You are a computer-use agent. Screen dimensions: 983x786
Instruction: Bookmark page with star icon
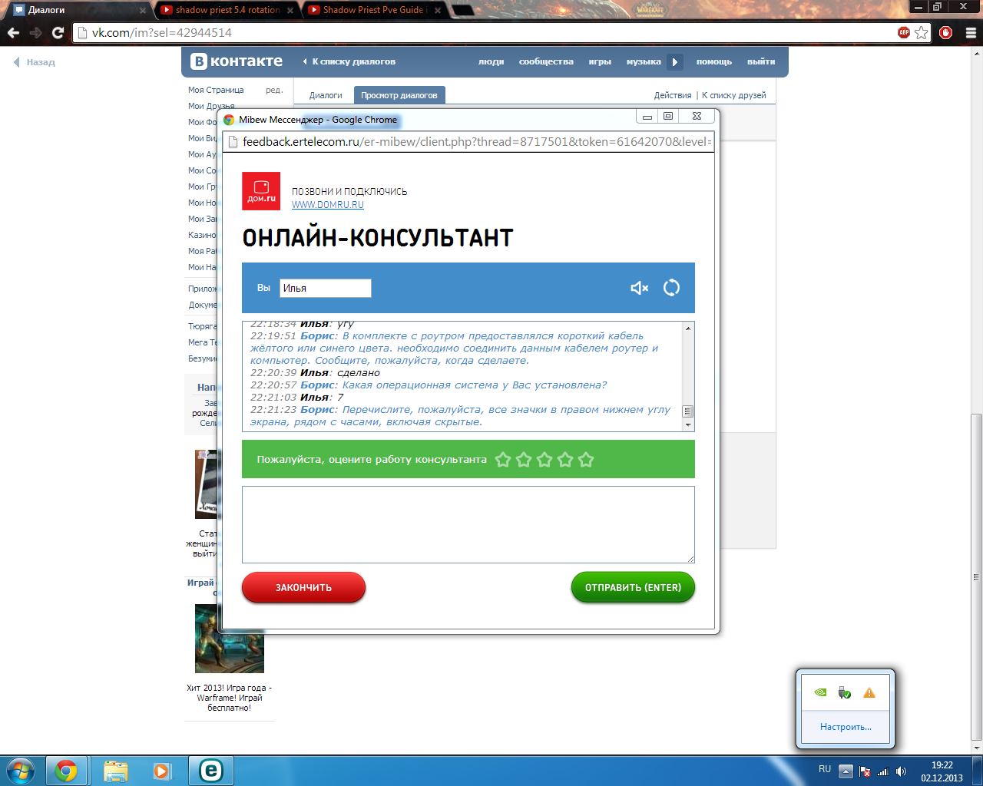point(922,32)
